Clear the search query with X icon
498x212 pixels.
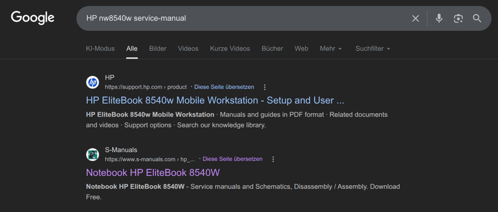[x=415, y=19]
